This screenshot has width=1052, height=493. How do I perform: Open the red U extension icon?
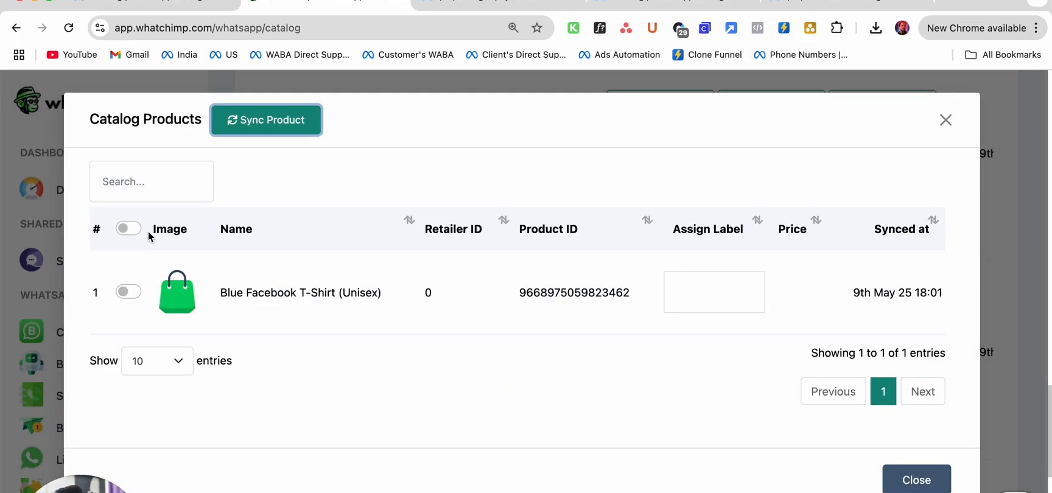[652, 28]
